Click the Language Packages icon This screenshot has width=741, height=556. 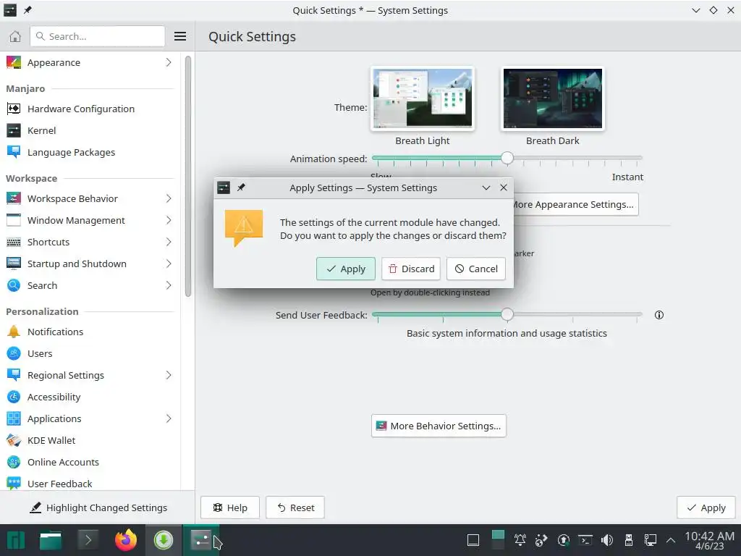point(14,152)
